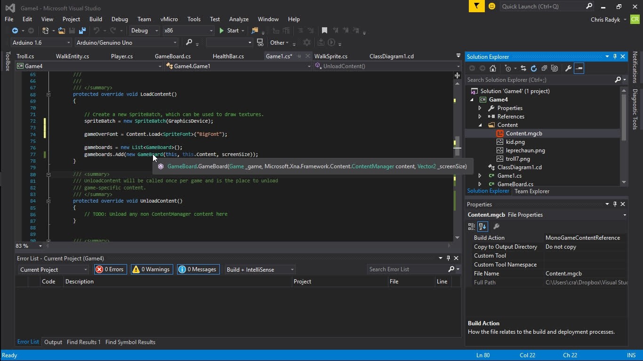Viewport: 643px width, 361px height.
Task: Toggle Show All Files in Solution Explorer
Action: click(x=555, y=68)
